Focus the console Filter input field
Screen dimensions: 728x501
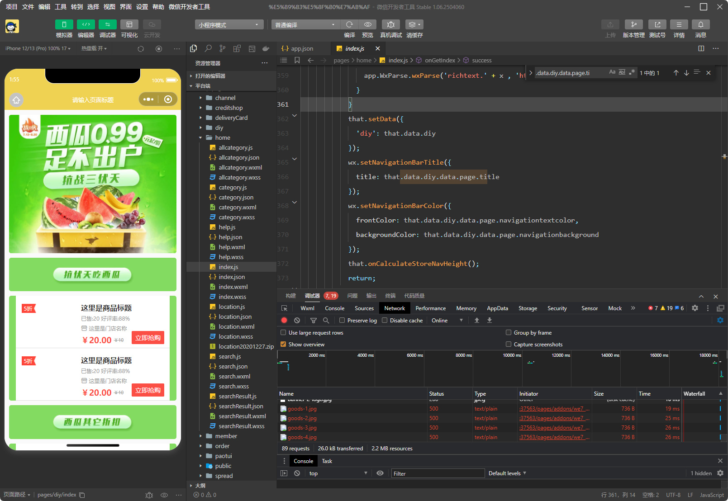coord(437,473)
